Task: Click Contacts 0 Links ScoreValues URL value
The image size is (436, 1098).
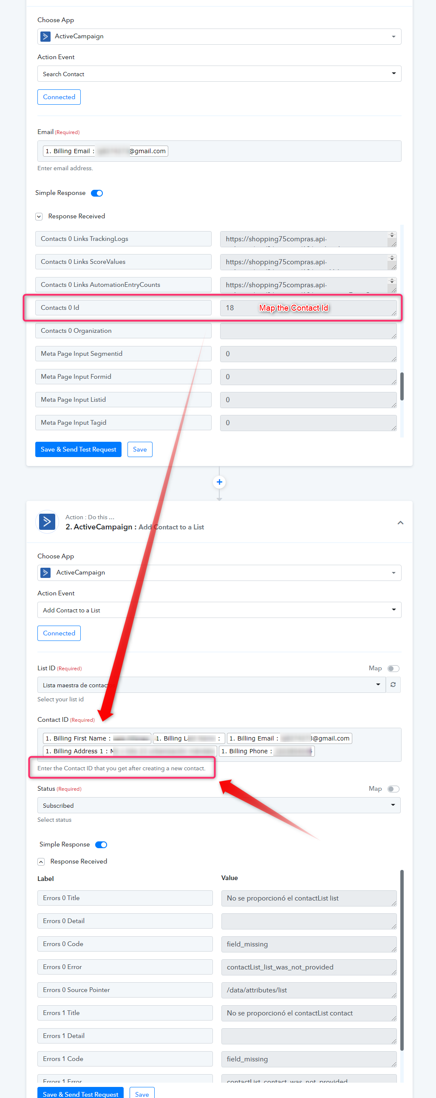Action: tap(308, 262)
